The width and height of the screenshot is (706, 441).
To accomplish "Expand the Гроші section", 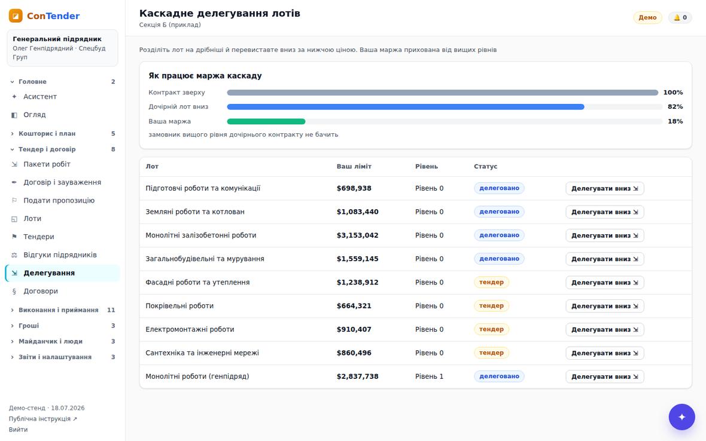I will click(63, 326).
